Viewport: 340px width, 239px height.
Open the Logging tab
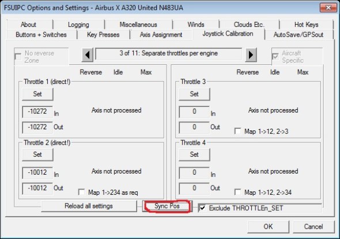[x=78, y=25]
